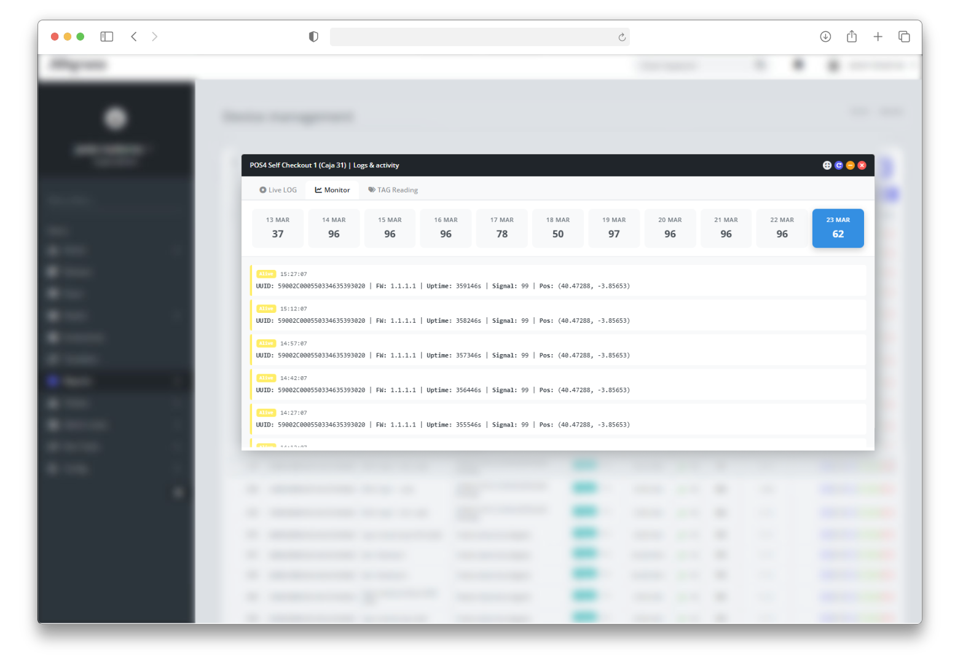Click the Safari share icon
Viewport: 955px width, 667px height.
(852, 37)
